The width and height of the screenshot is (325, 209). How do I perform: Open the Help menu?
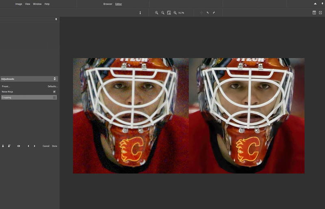tap(47, 4)
